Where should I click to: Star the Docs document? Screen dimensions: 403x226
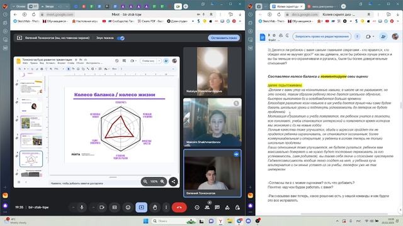click(274, 35)
